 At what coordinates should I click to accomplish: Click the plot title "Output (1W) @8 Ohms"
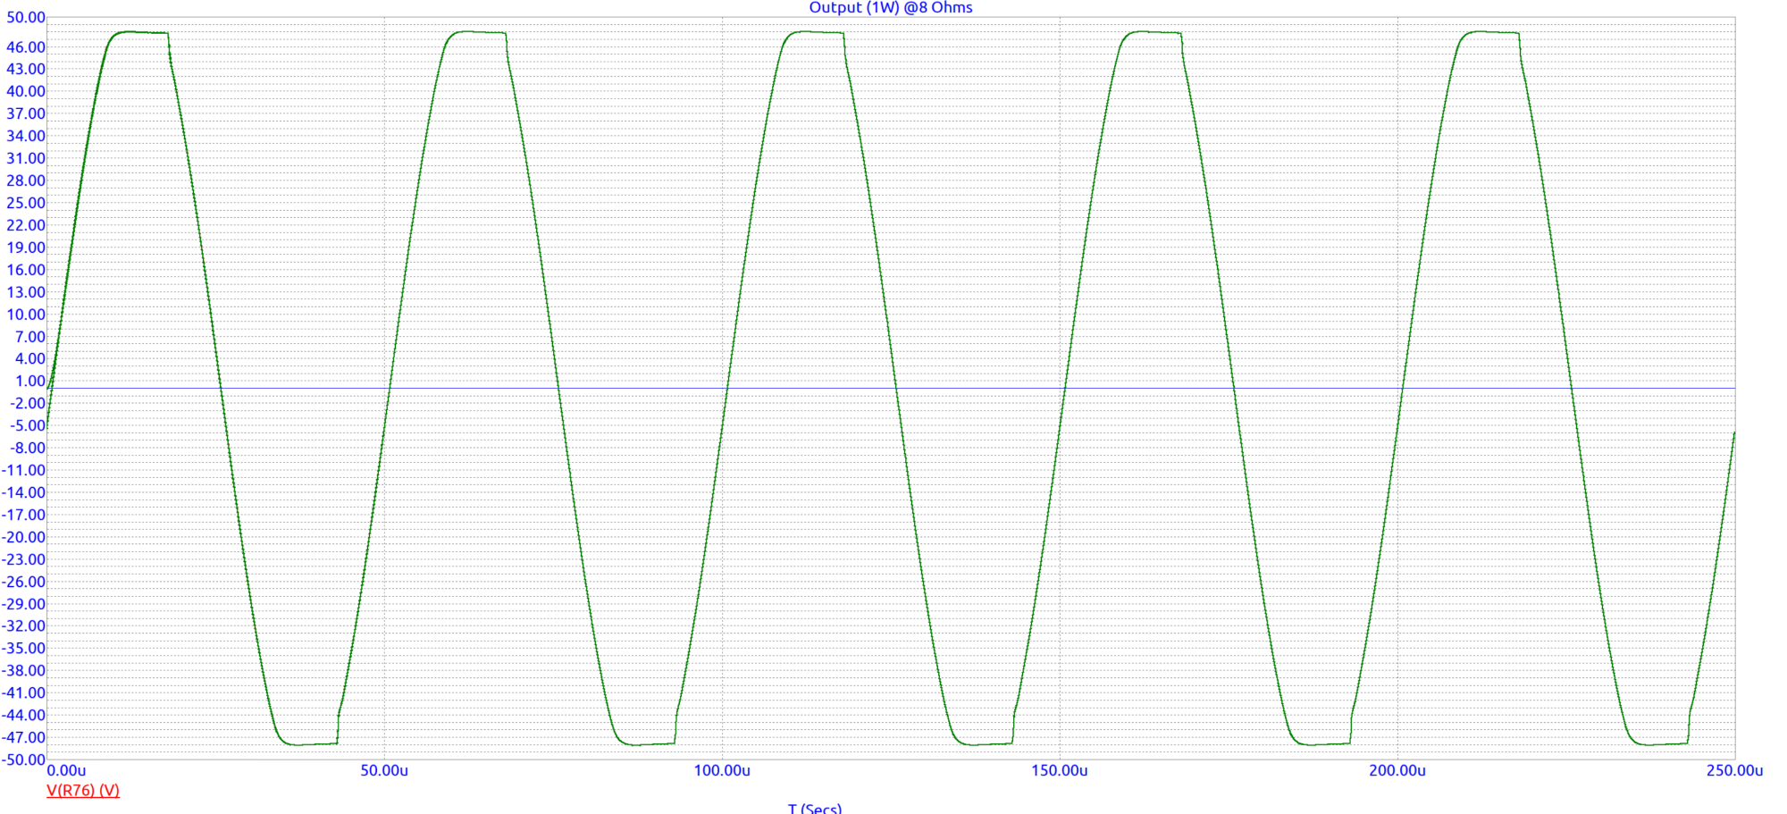click(x=890, y=7)
